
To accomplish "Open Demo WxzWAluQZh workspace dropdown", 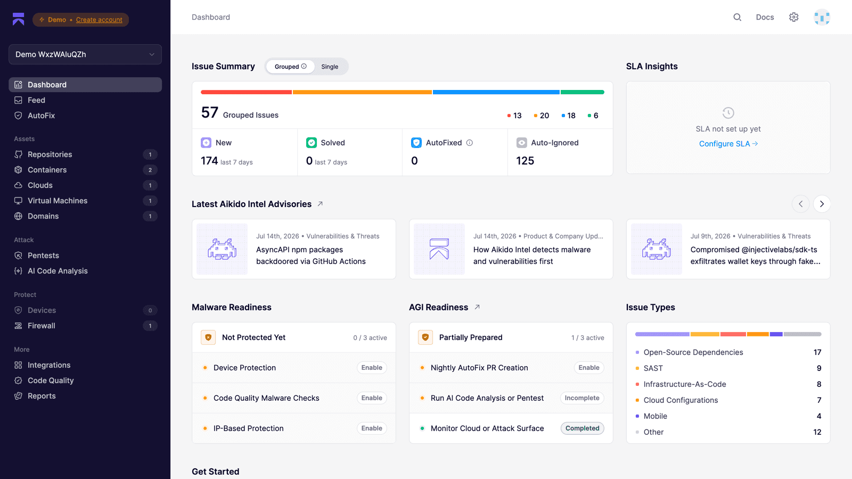I will 85,54.
